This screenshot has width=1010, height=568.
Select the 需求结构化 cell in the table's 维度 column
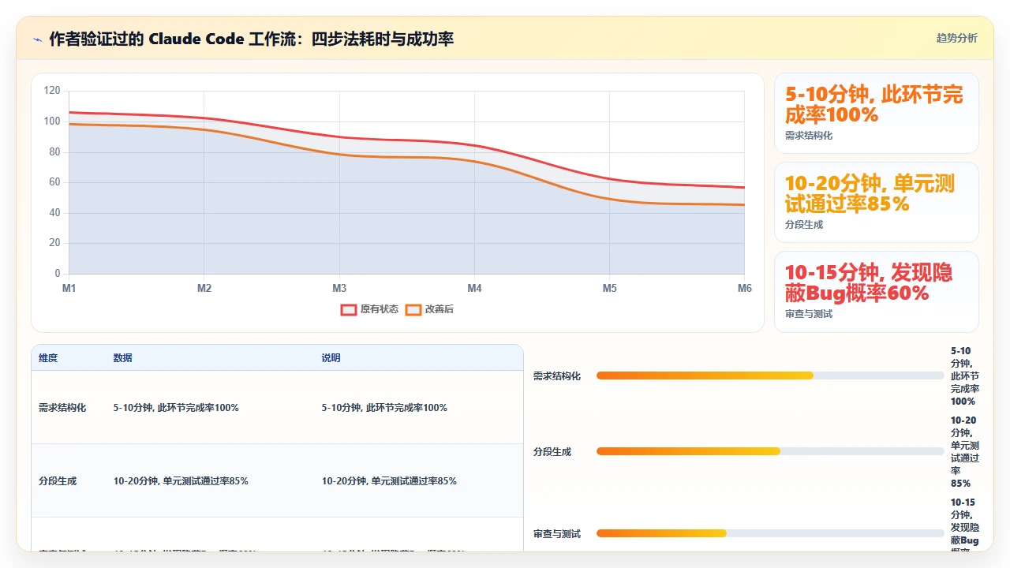point(62,408)
